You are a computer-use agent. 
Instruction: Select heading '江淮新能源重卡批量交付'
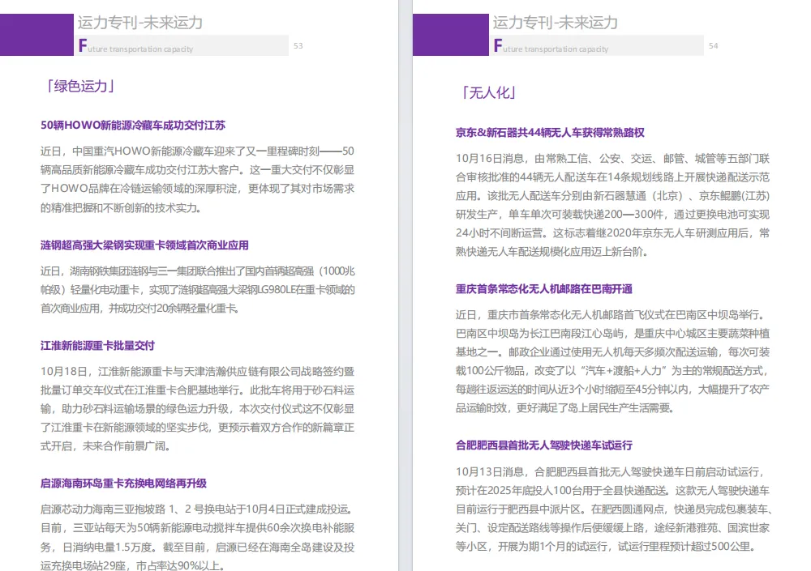point(98,346)
